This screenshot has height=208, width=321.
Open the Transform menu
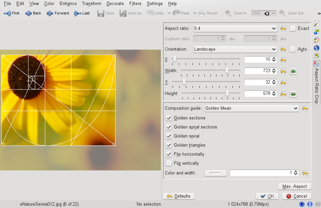point(91,4)
